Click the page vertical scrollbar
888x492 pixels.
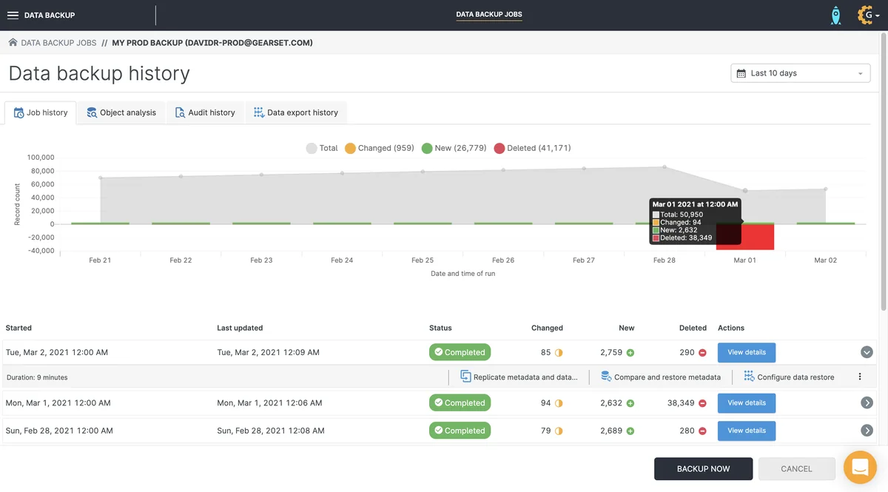pyautogui.click(x=884, y=170)
